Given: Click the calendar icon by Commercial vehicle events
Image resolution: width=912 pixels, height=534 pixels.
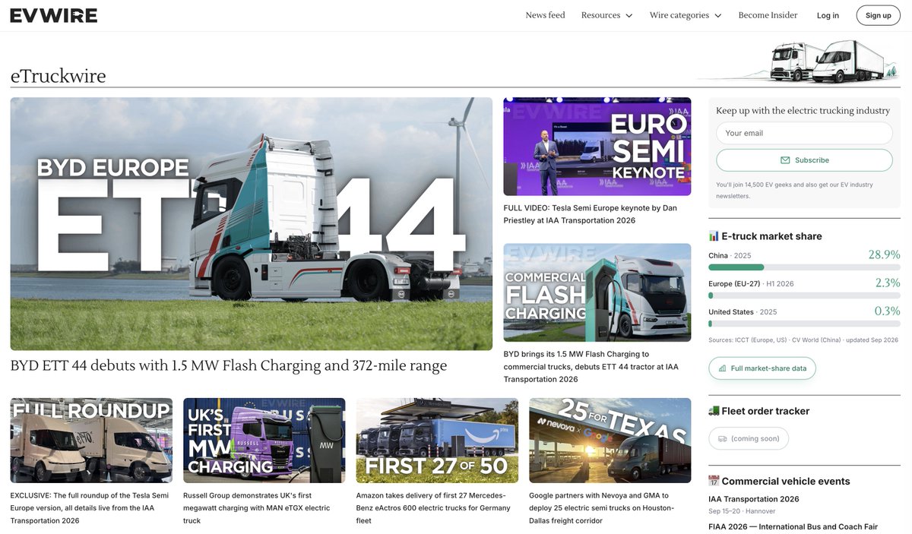Looking at the screenshot, I should 714,481.
